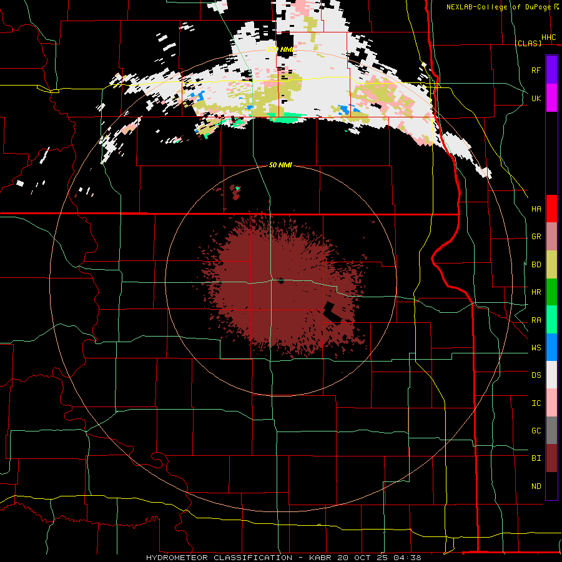Click the HHC product label
The height and width of the screenshot is (562, 562).
point(548,37)
